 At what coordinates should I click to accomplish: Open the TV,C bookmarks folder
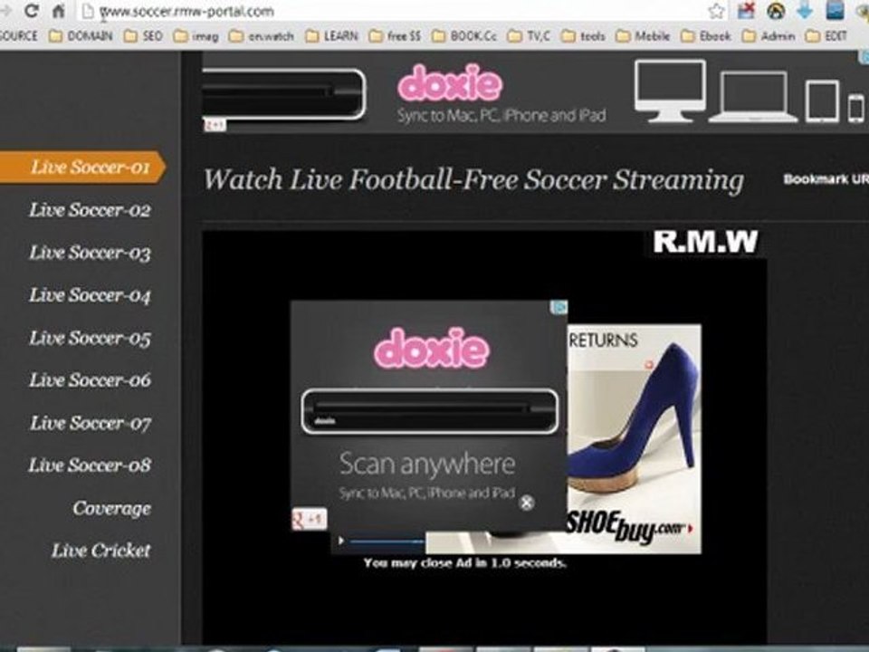coord(529,36)
